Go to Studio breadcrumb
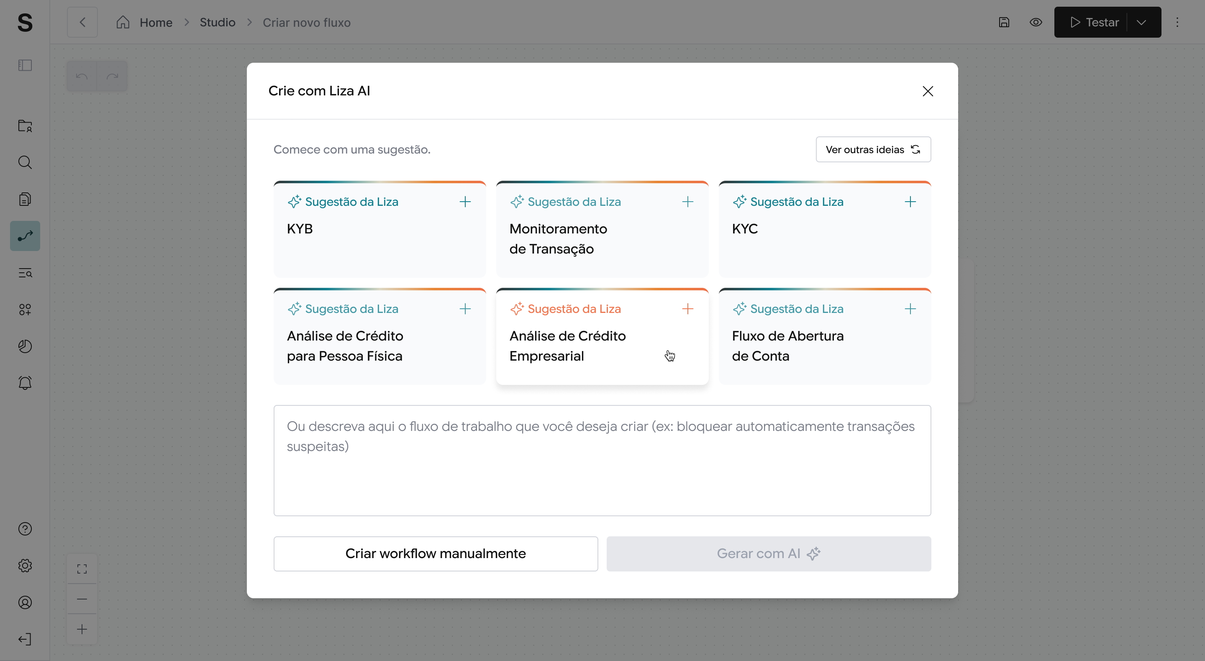This screenshot has width=1205, height=661. click(217, 22)
